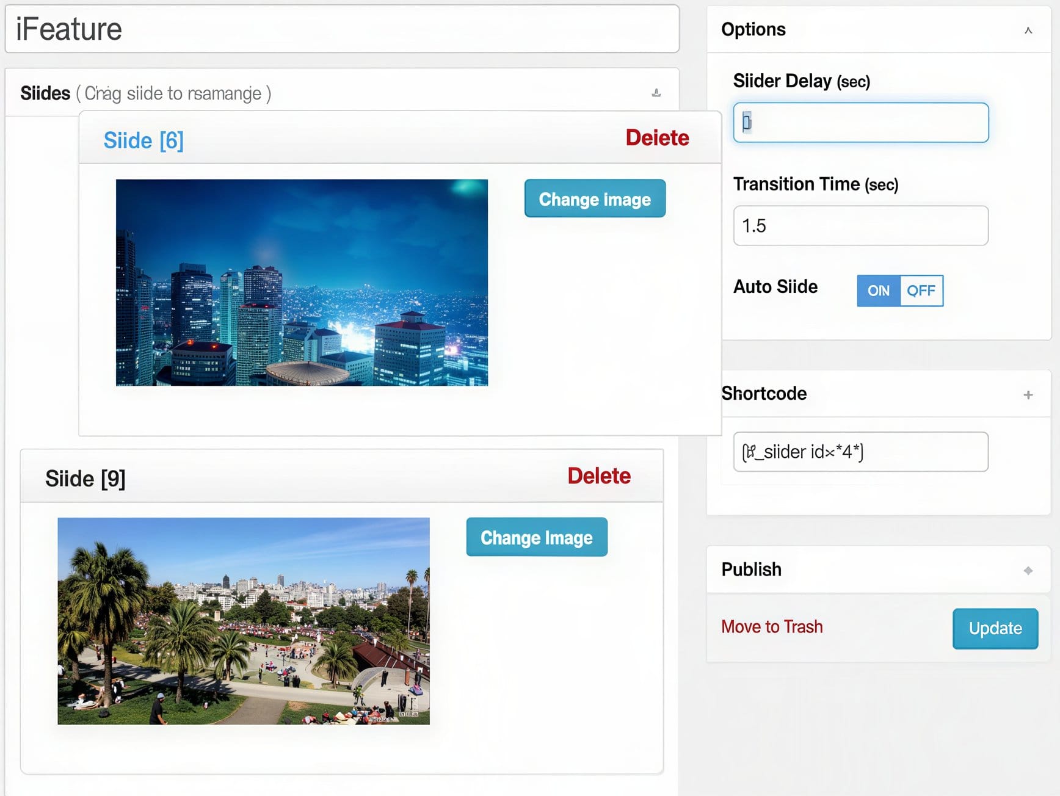Image resolution: width=1060 pixels, height=796 pixels.
Task: Click the Options panel heading
Action: (x=753, y=29)
